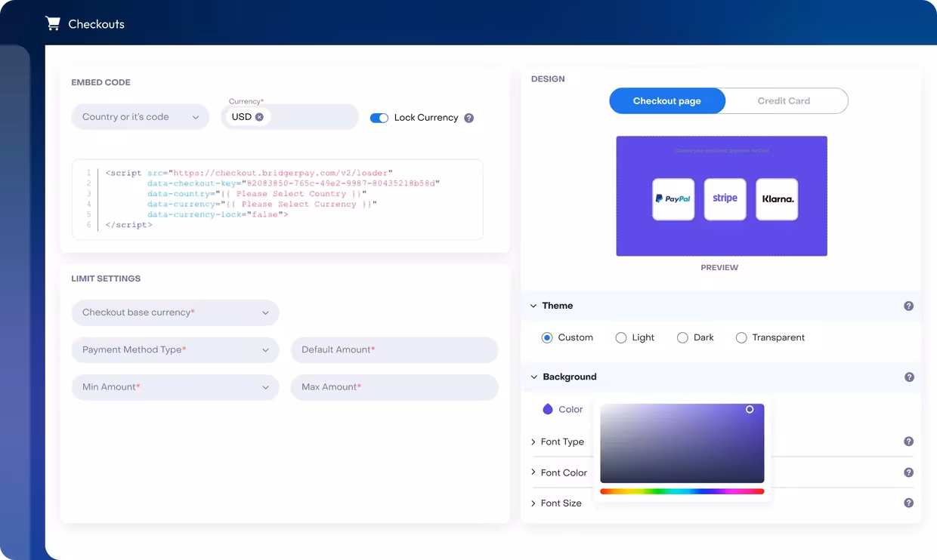
Task: Click the Font Color help icon
Action: pyautogui.click(x=908, y=472)
